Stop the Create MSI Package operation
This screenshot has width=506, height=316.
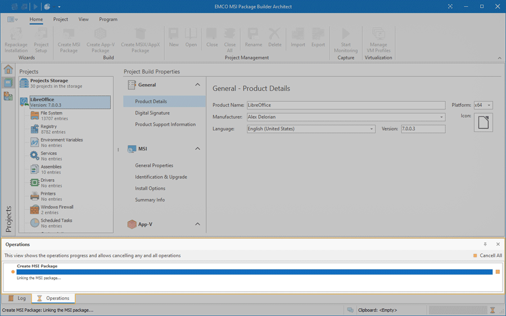pyautogui.click(x=498, y=272)
